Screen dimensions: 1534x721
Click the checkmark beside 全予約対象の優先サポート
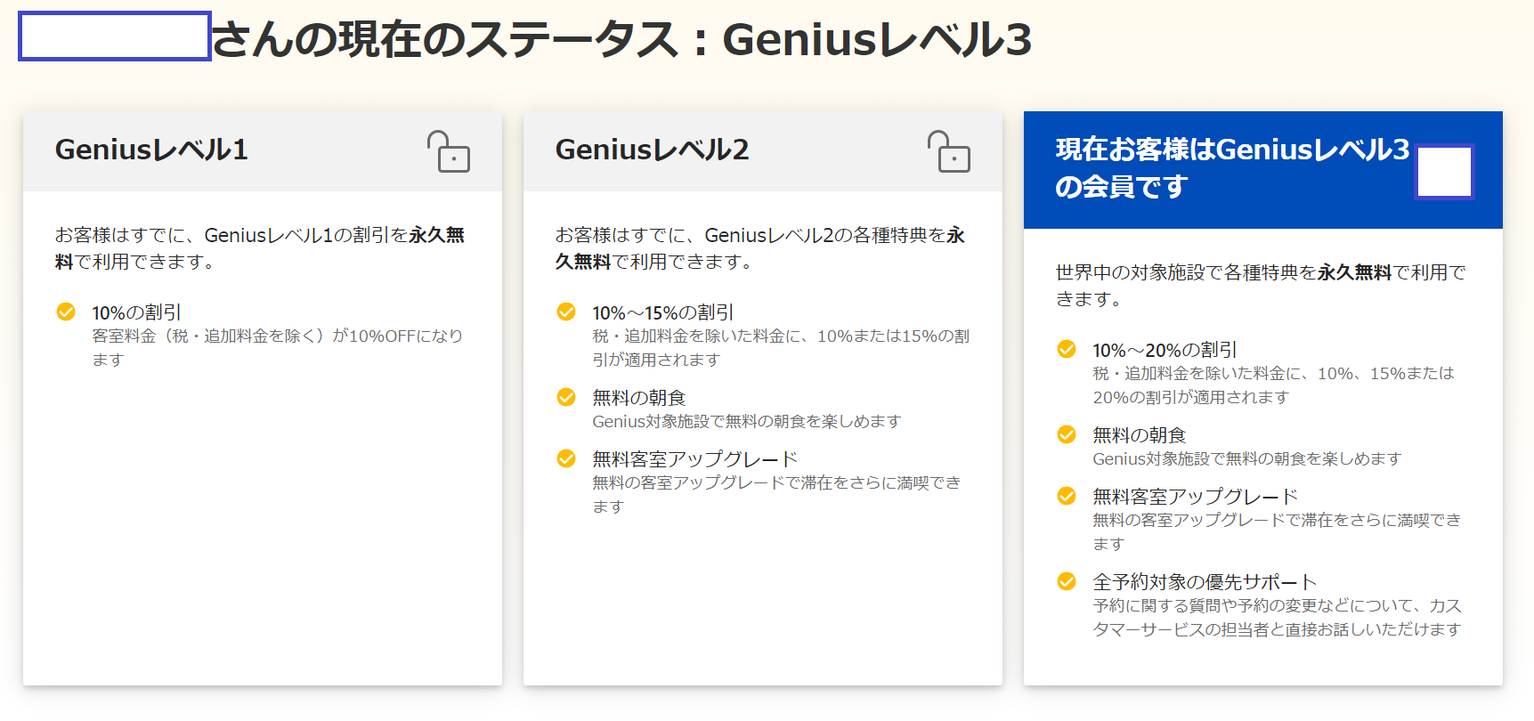[1067, 581]
